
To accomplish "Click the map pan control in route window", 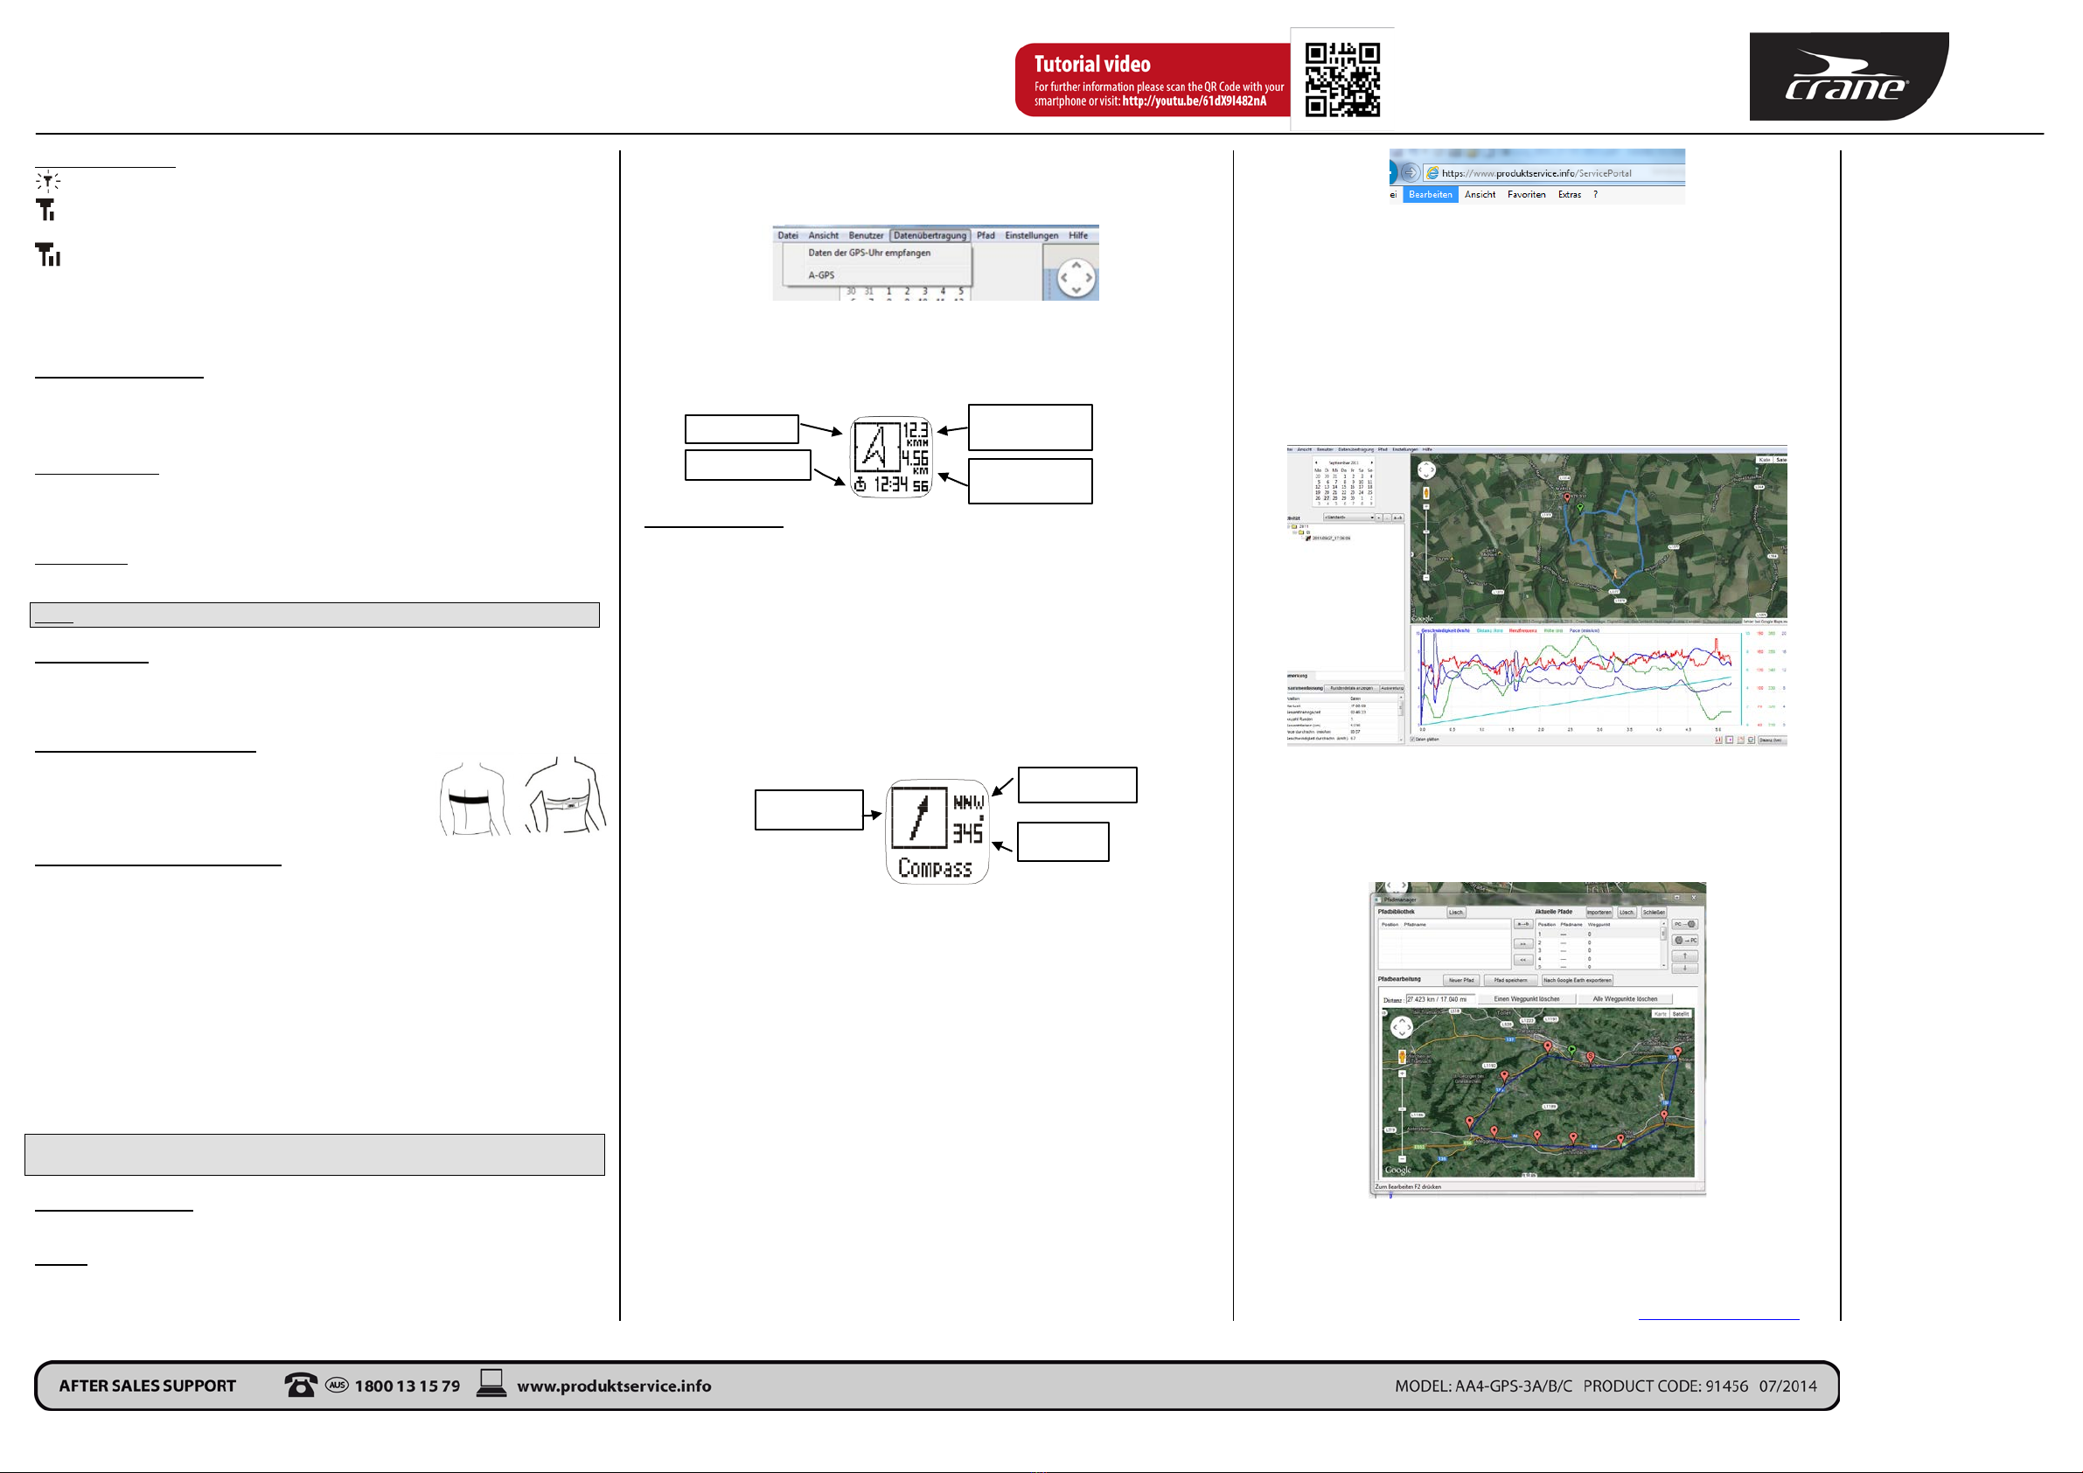I will pyautogui.click(x=1427, y=469).
